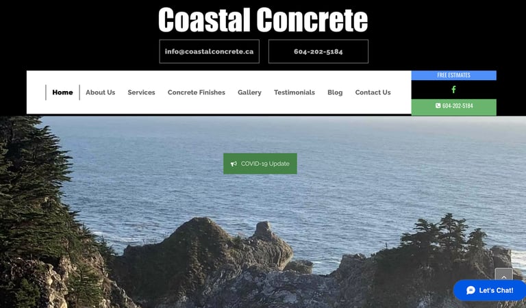Open the Facebook page icon
The height and width of the screenshot is (308, 526).
pyautogui.click(x=453, y=90)
